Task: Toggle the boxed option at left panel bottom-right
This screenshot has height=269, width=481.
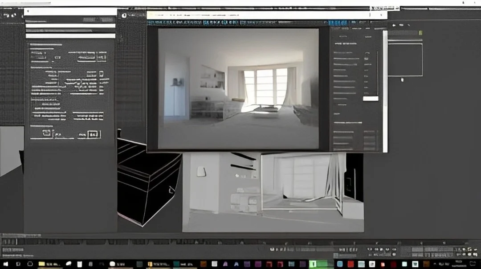Action: click(94, 134)
